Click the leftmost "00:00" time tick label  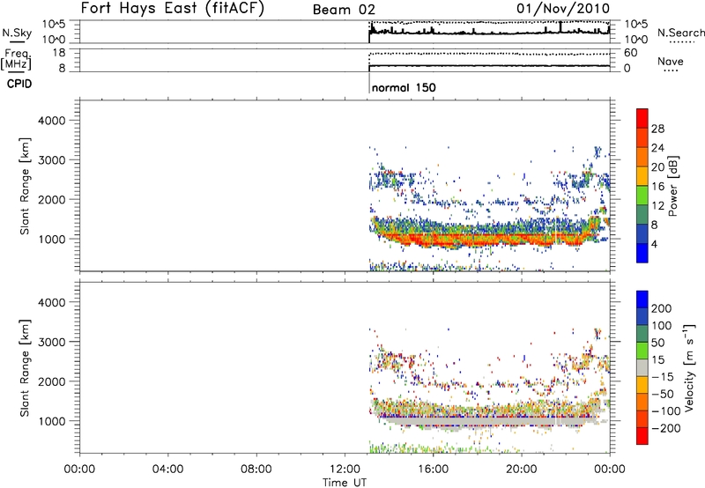tap(79, 469)
